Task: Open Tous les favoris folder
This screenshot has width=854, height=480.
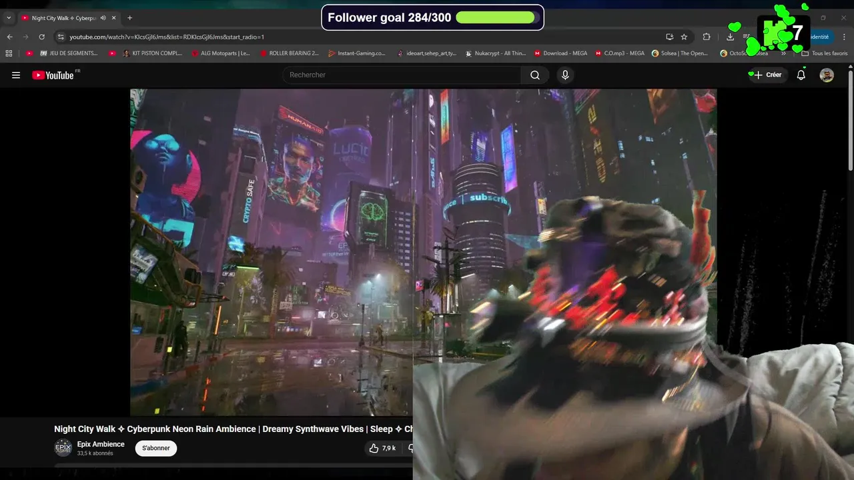Action: pyautogui.click(x=824, y=53)
